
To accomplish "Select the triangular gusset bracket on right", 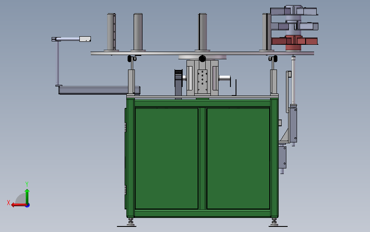I will coord(285,136).
